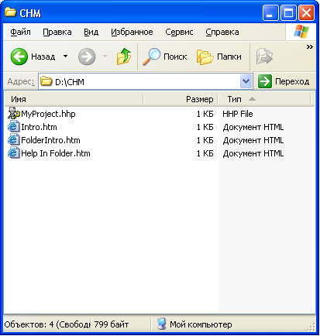
Task: Click the D:\CHM address field
Action: 139,81
